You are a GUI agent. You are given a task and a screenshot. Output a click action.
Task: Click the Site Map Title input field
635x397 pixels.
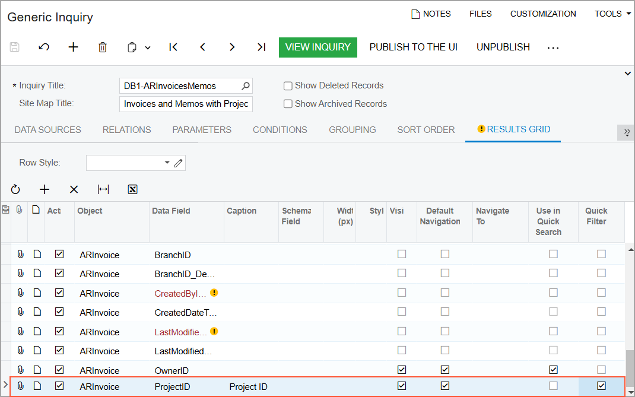(186, 104)
